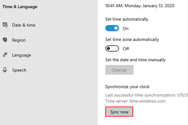Click the Region globe icon

(5, 40)
